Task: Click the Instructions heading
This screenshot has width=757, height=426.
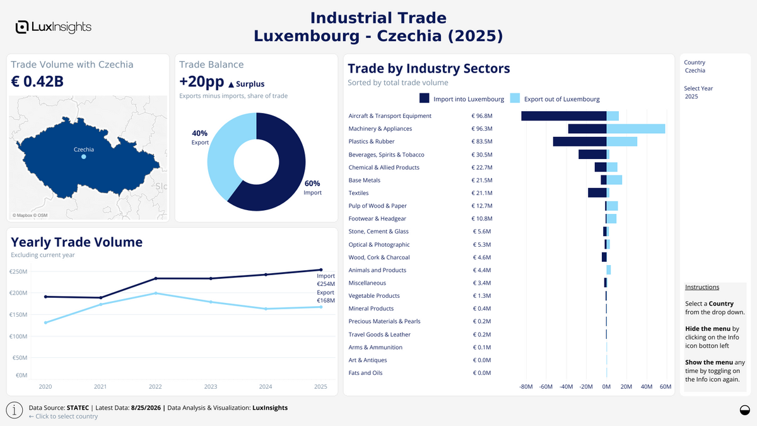Action: coord(702,287)
